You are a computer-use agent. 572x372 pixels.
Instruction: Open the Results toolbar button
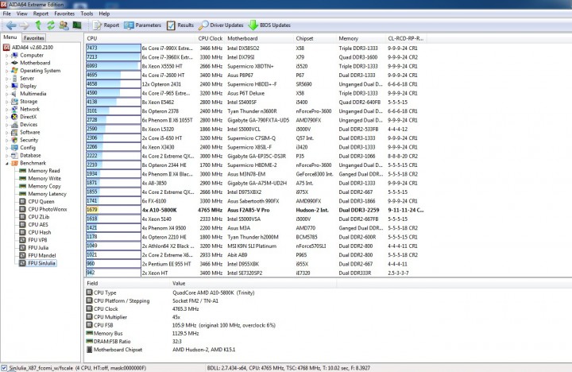click(x=180, y=25)
